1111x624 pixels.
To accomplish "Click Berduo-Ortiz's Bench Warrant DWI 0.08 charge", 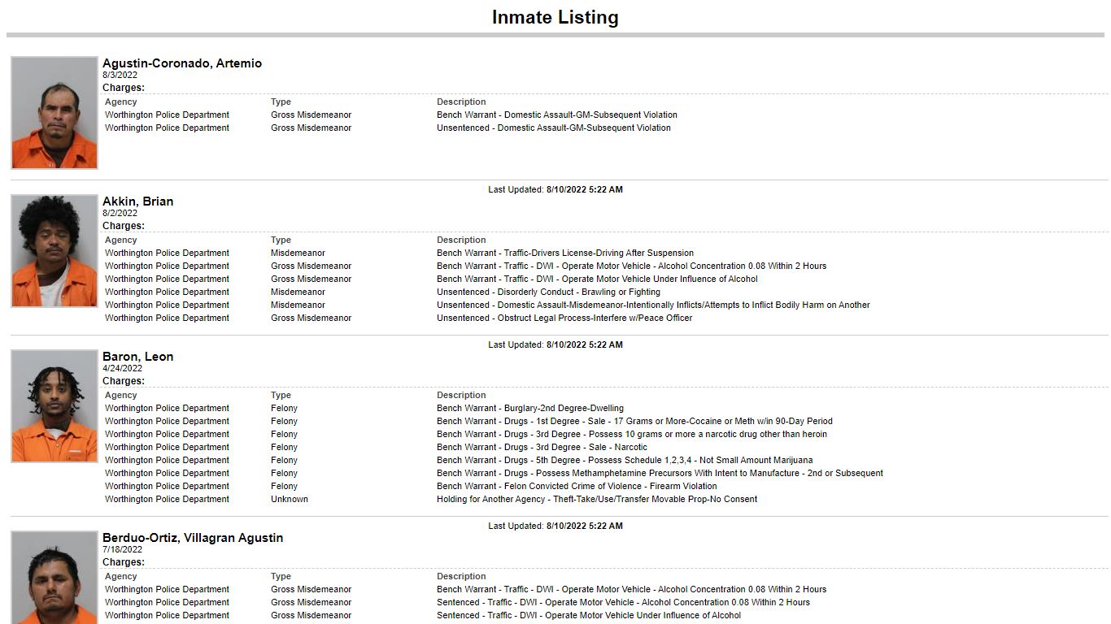I will point(631,589).
